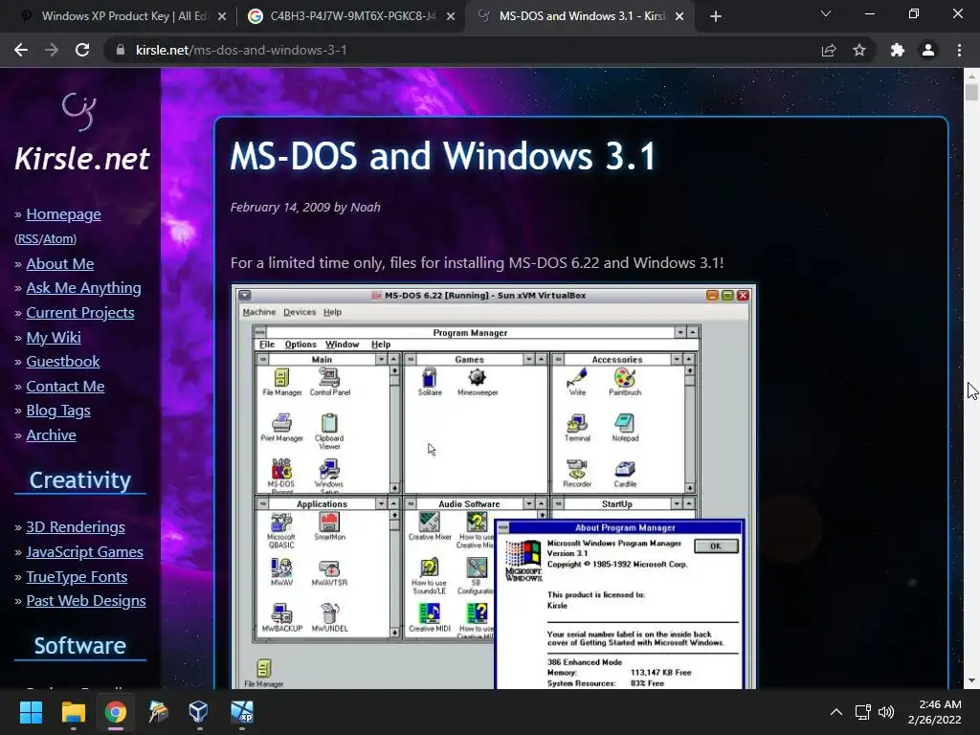
Task: Open TrueType Fonts link
Action: click(x=77, y=576)
